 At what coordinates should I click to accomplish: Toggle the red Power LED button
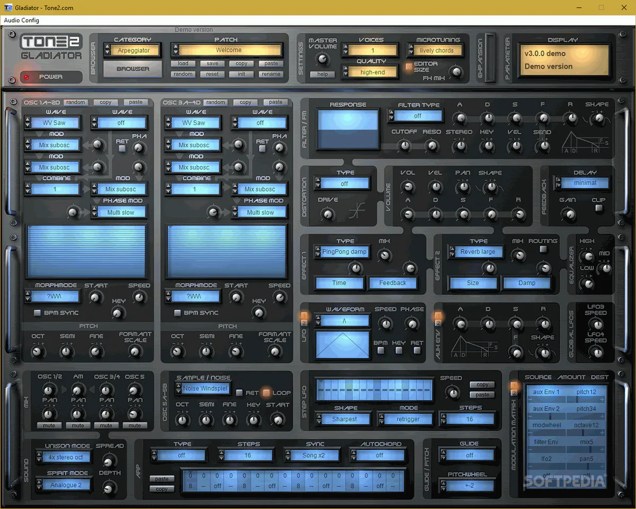click(26, 77)
